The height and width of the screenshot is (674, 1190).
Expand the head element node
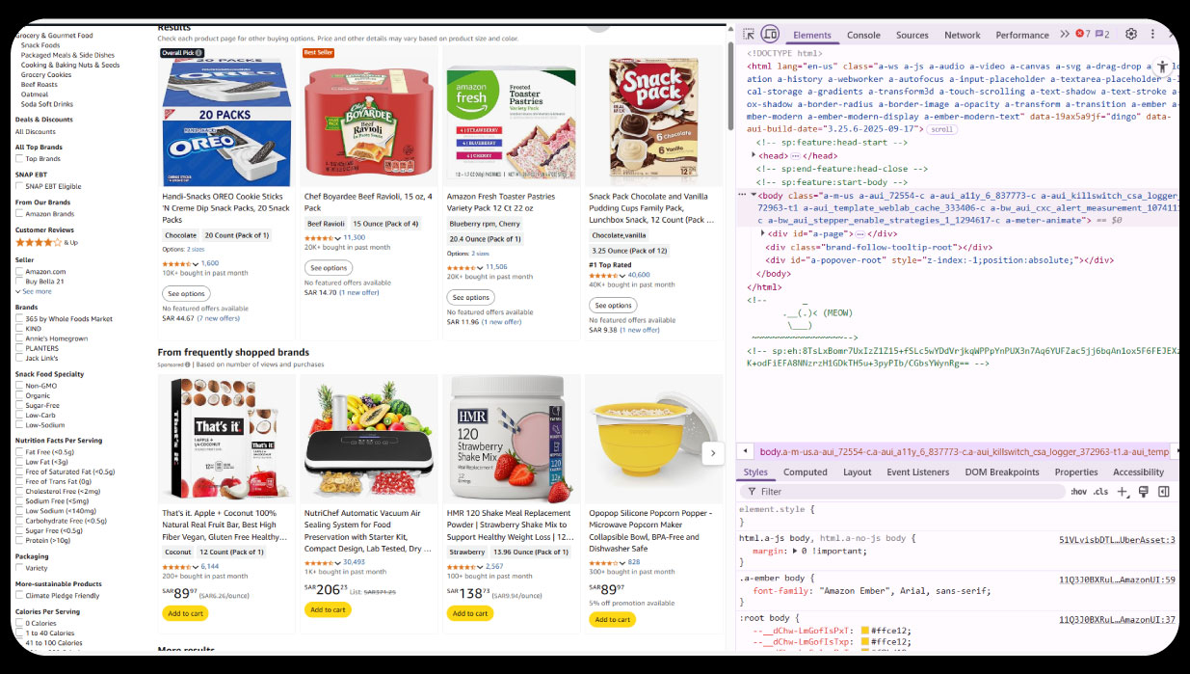[754, 155]
